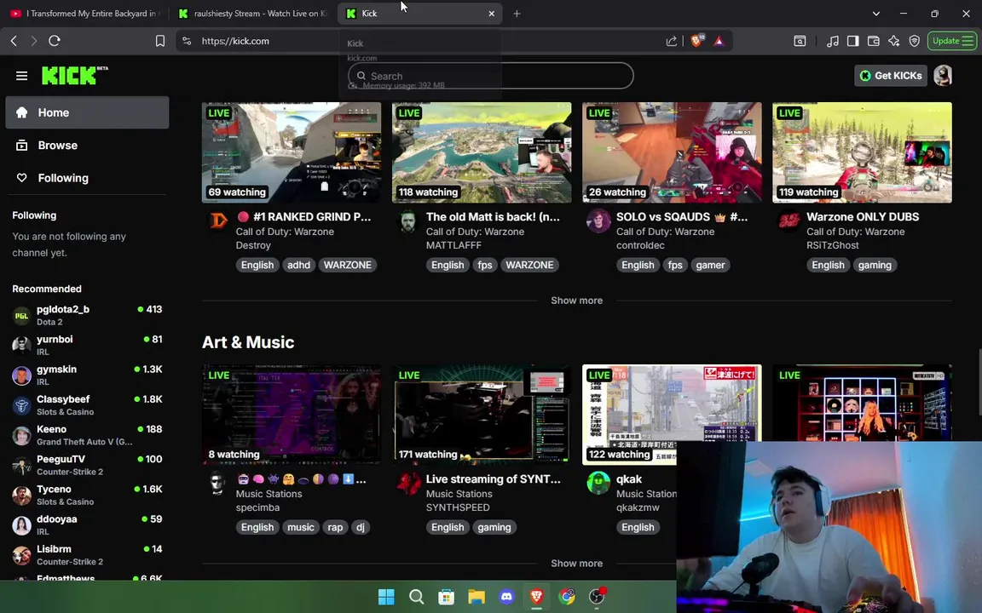Click Tyceno Slots & Casino row
Viewport: 982px width, 613px height.
(x=87, y=495)
